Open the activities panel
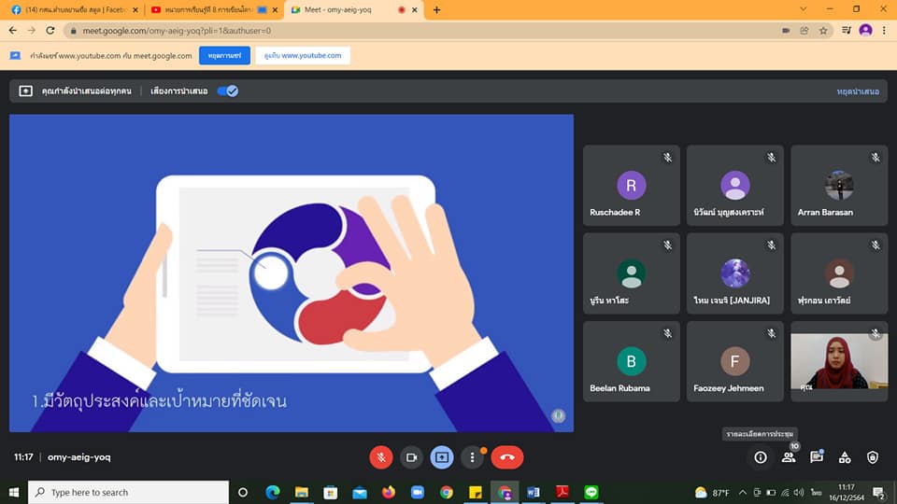 point(845,457)
